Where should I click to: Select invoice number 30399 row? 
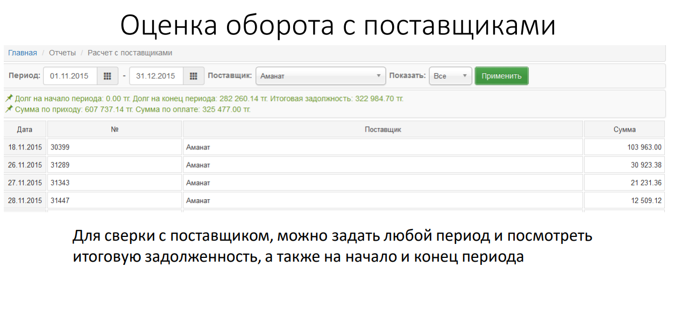tap(60, 147)
